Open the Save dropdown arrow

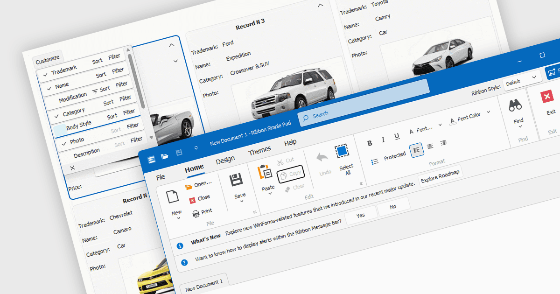tap(242, 202)
